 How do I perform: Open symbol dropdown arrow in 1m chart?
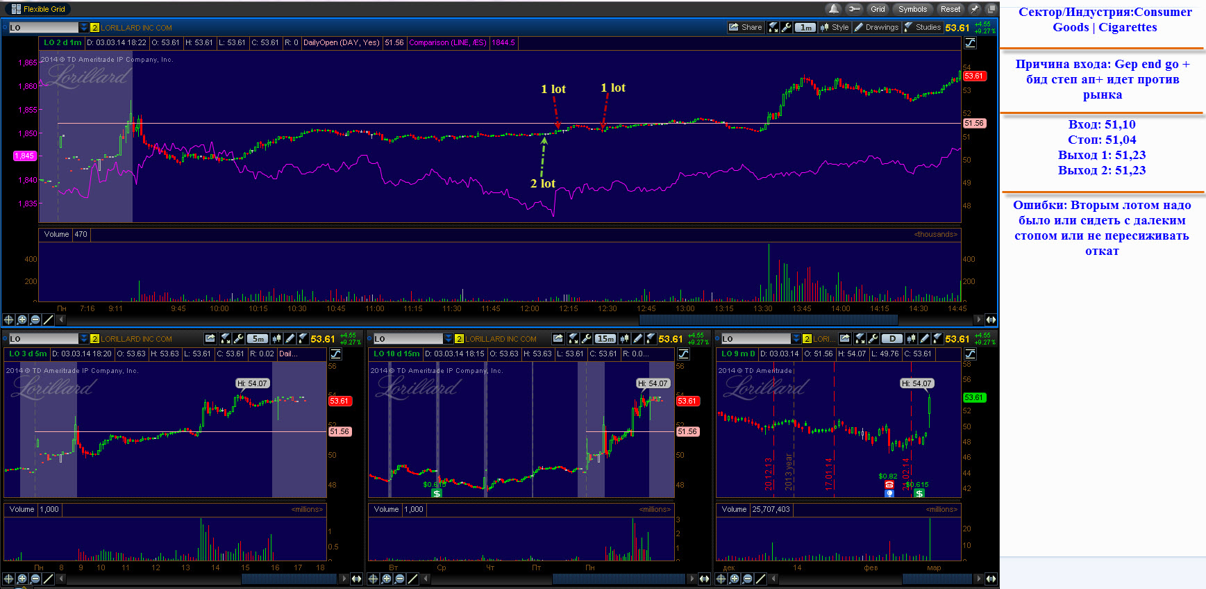[84, 27]
